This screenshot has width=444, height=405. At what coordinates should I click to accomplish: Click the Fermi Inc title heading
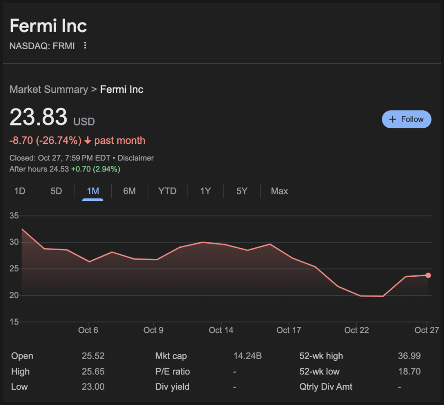click(x=48, y=26)
